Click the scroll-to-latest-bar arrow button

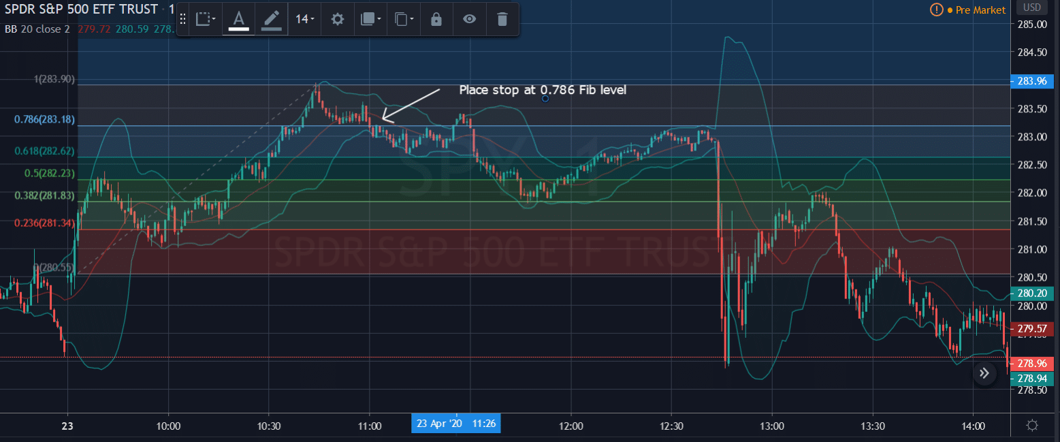click(984, 373)
